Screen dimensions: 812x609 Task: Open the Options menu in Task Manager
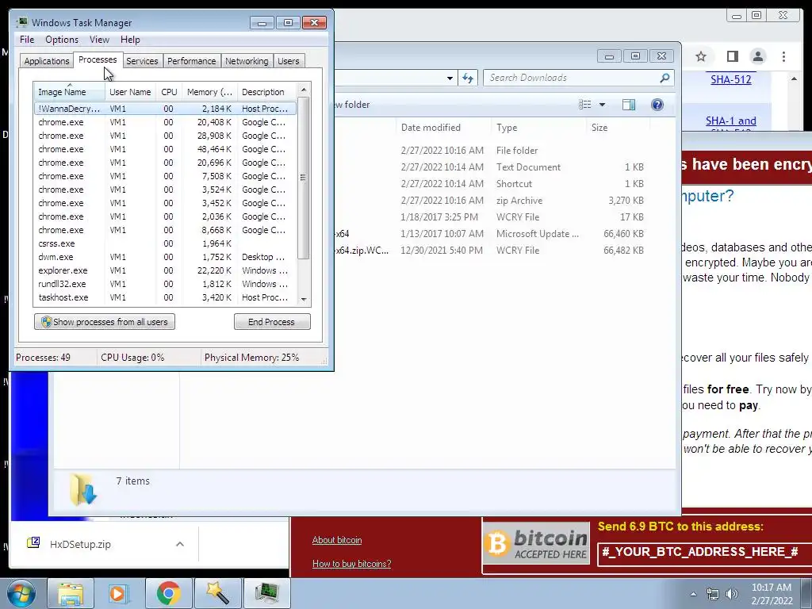[62, 40]
